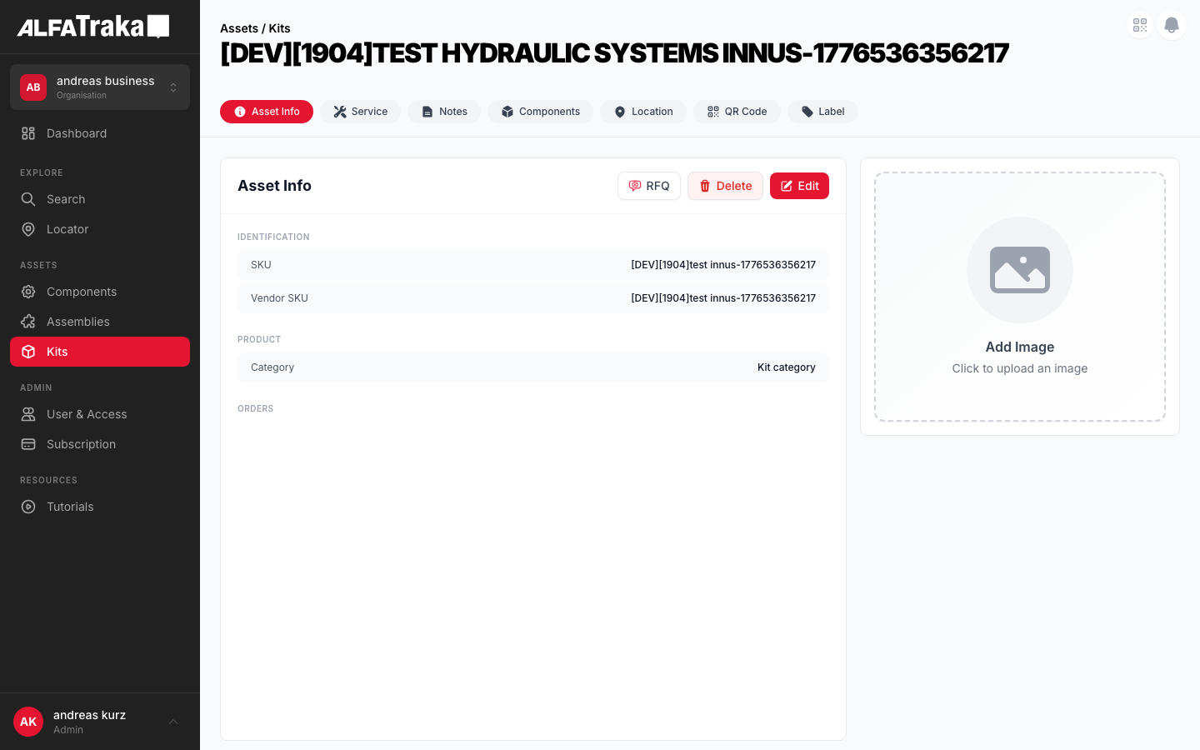Open the notifications bell
Image resolution: width=1200 pixels, height=750 pixels.
(x=1171, y=25)
